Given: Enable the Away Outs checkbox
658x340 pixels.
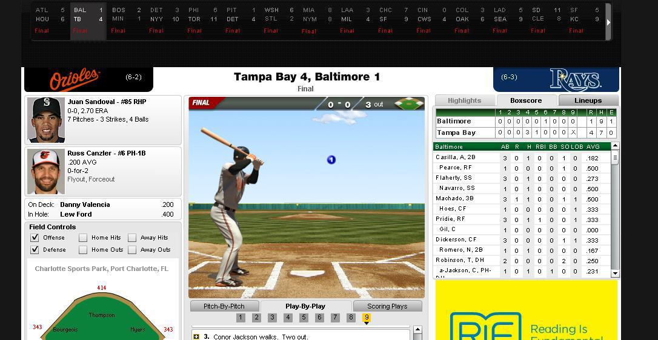Looking at the screenshot, I should [132, 250].
